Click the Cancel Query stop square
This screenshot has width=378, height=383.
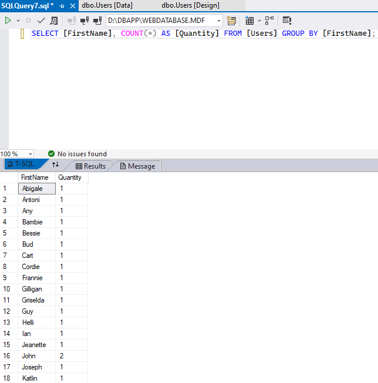pyautogui.click(x=29, y=21)
